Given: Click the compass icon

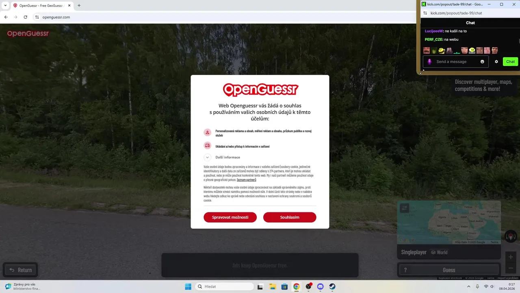Looking at the screenshot, I should point(511,236).
